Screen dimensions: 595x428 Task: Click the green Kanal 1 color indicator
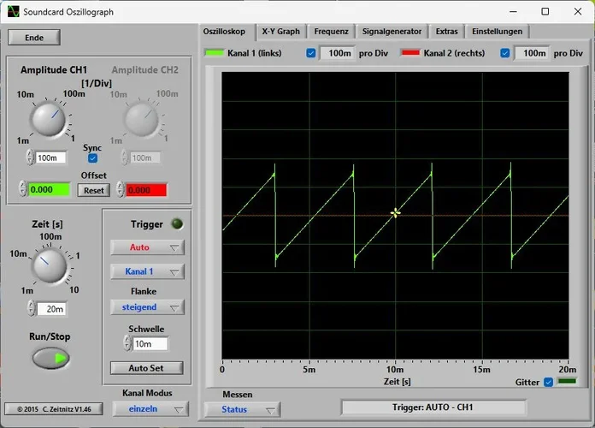[x=213, y=53]
